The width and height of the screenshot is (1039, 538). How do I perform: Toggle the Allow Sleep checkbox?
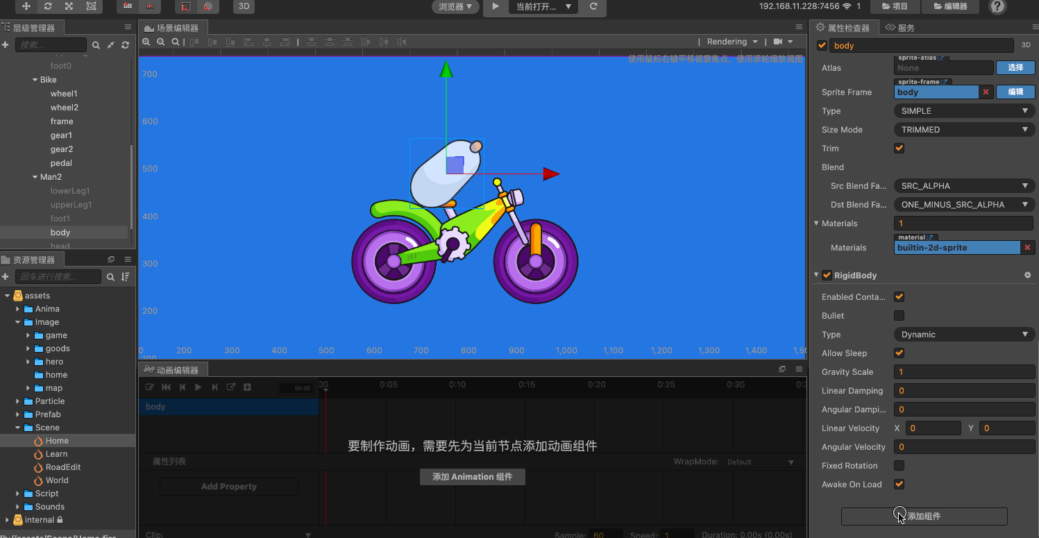pos(899,353)
